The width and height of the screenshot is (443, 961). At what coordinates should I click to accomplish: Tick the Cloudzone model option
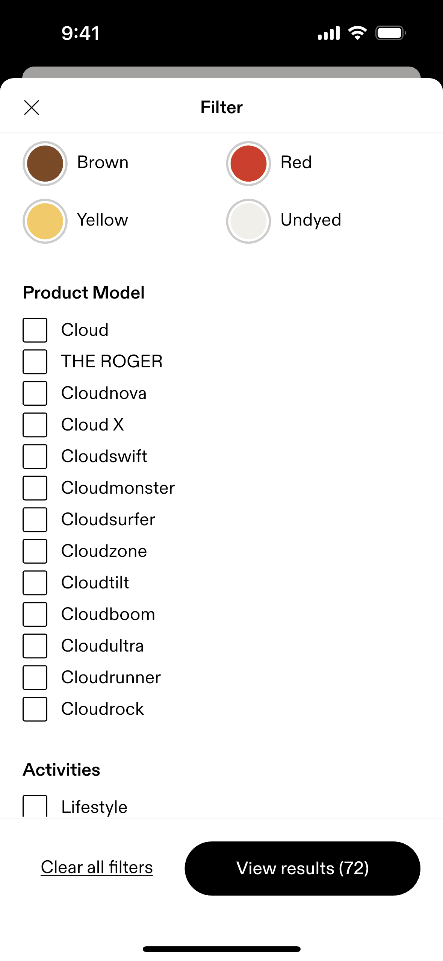(35, 551)
